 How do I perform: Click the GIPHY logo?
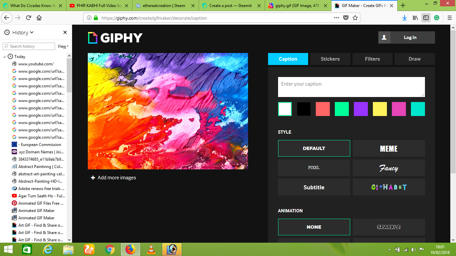click(115, 37)
